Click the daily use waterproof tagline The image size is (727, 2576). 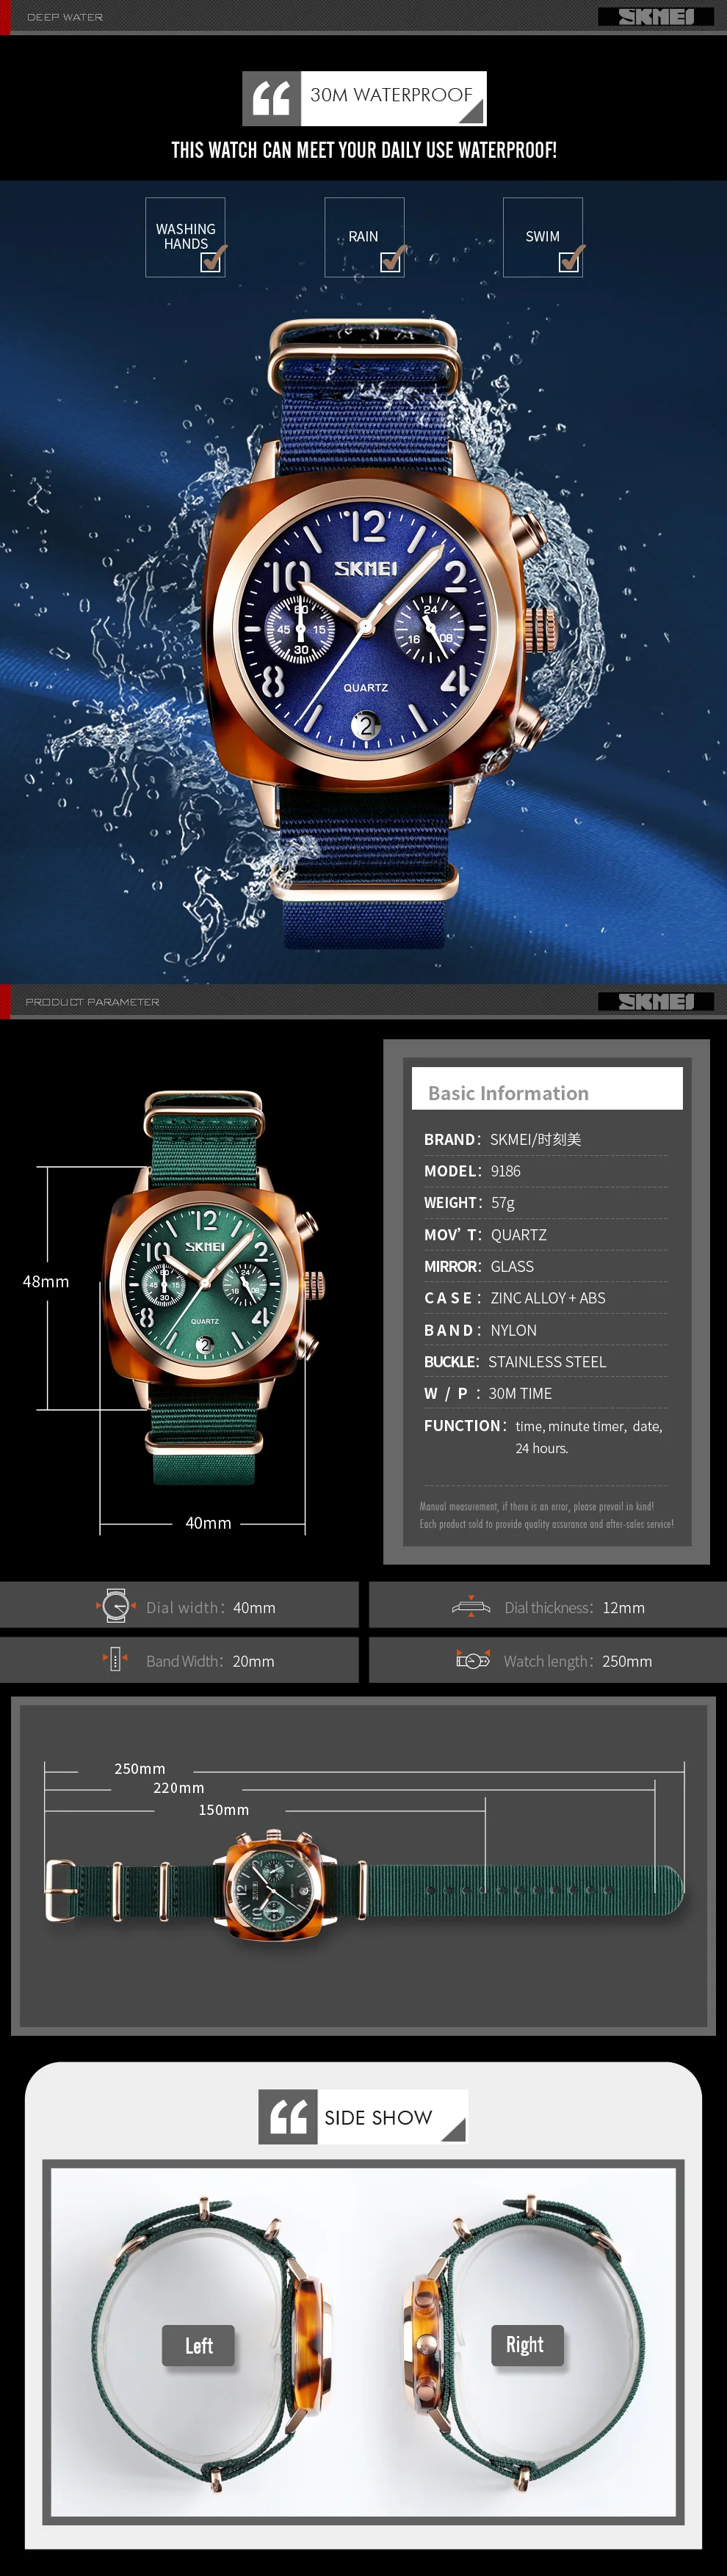click(x=364, y=150)
